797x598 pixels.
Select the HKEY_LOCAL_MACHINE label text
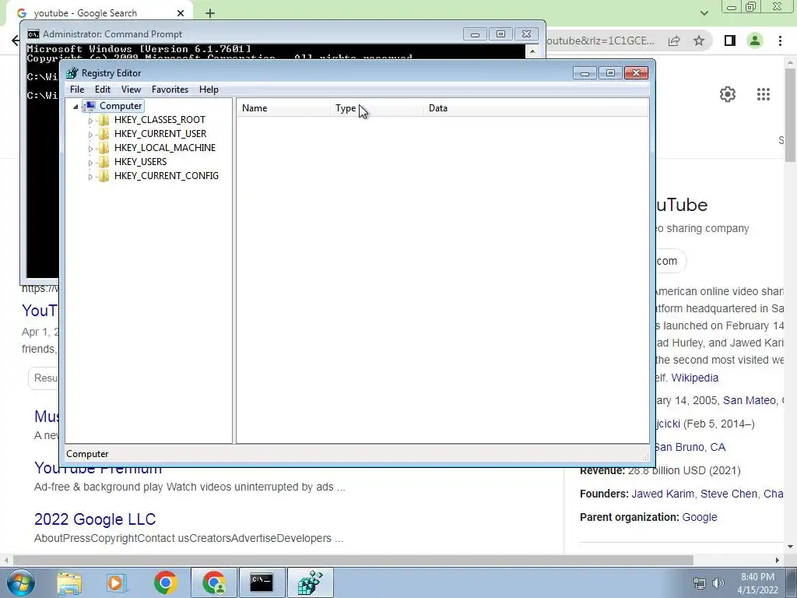(165, 147)
